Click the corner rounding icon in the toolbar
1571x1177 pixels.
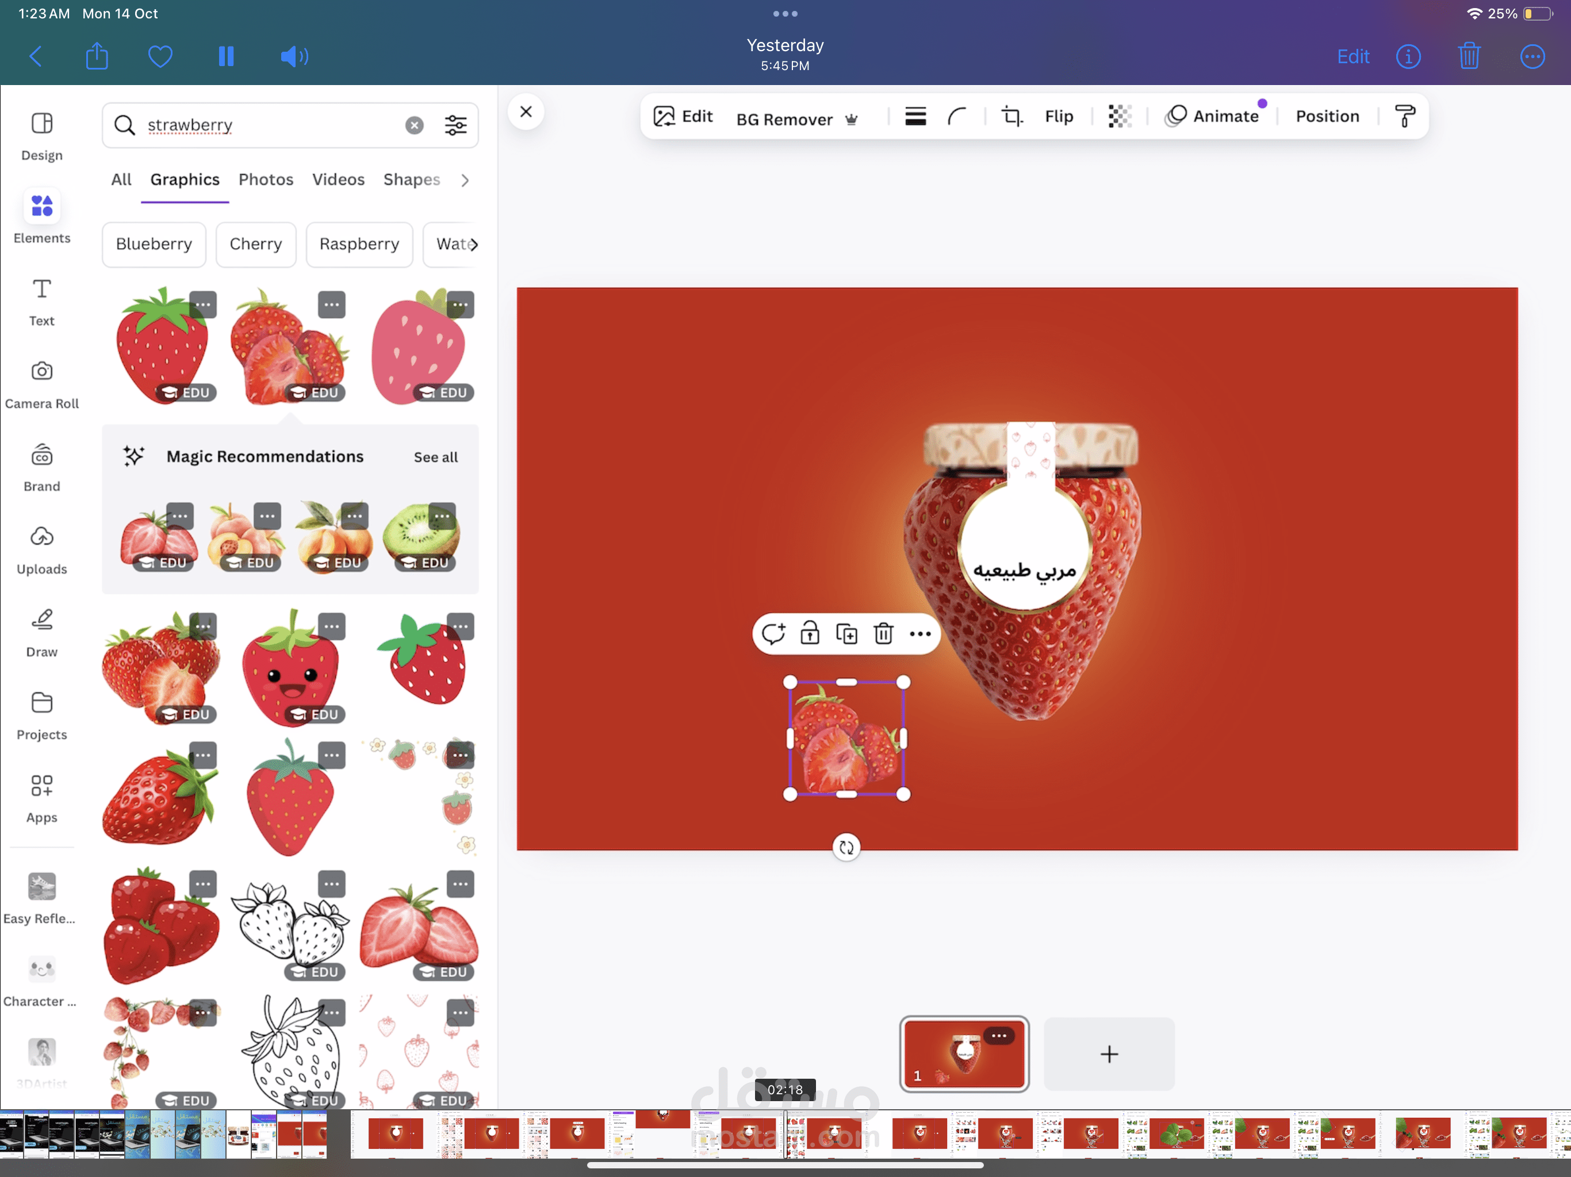pyautogui.click(x=957, y=117)
